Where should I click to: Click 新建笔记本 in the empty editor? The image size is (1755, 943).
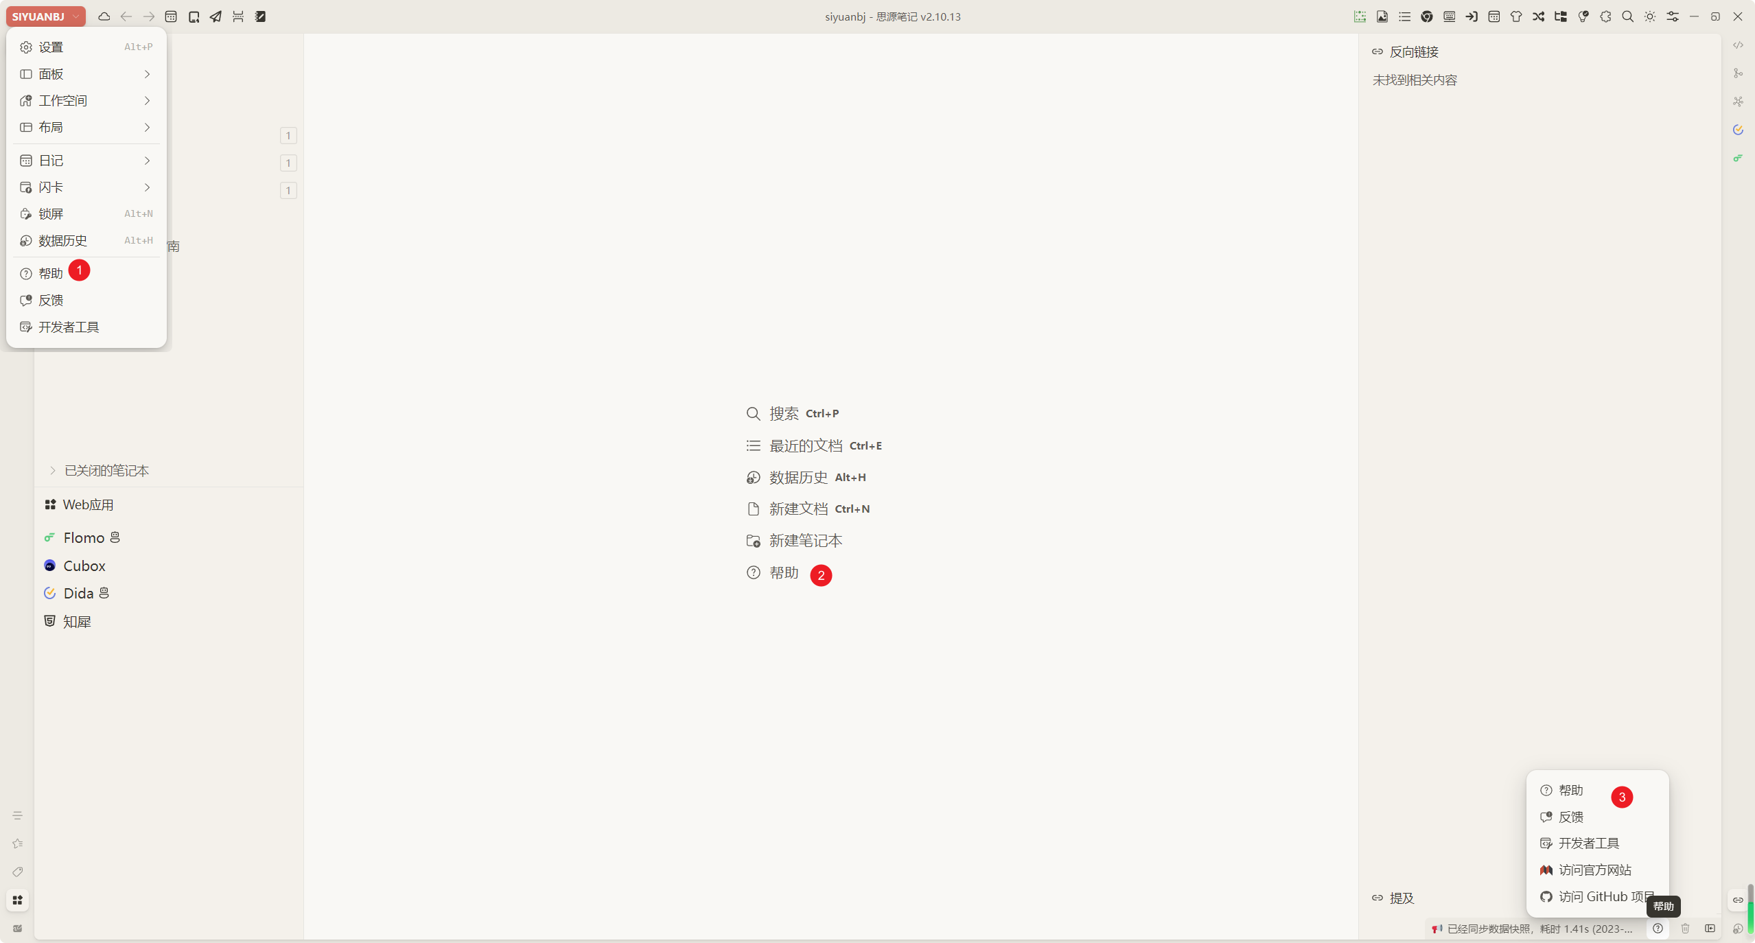(805, 541)
